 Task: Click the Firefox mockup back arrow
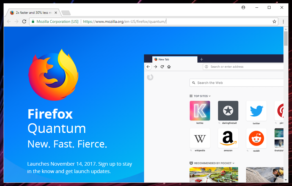pyautogui.click(x=148, y=67)
